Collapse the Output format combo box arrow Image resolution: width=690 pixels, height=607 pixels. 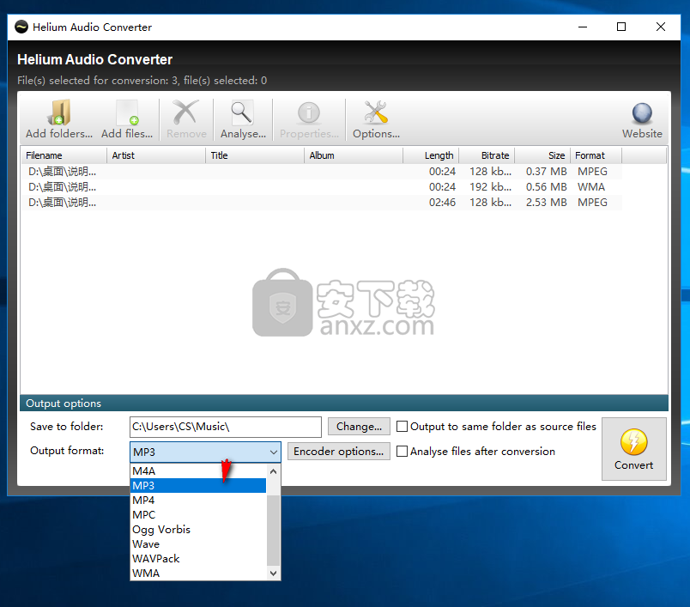[x=273, y=452]
